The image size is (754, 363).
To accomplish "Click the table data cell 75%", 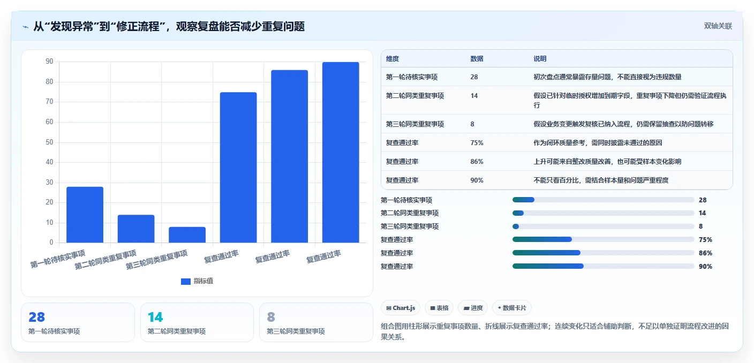I will click(x=477, y=142).
